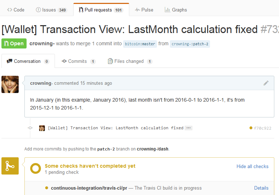Screen dimensions: 279x195
Task: Open Details for Travis CI build
Action: point(261,188)
